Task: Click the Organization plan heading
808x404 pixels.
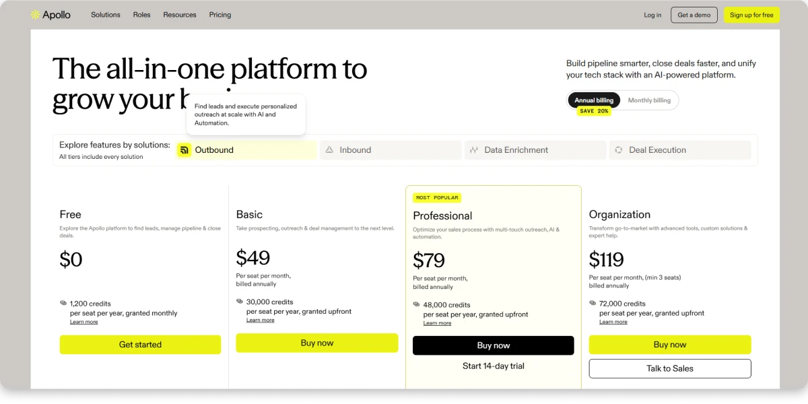Action: (x=619, y=215)
